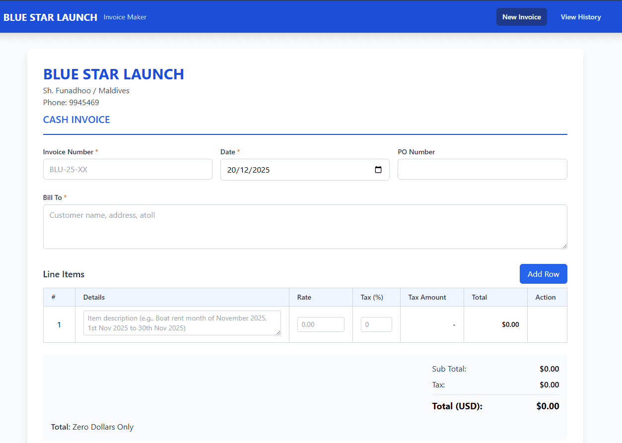Click the Invoice Maker subtitle in the header
Image resolution: width=622 pixels, height=443 pixels.
point(125,17)
